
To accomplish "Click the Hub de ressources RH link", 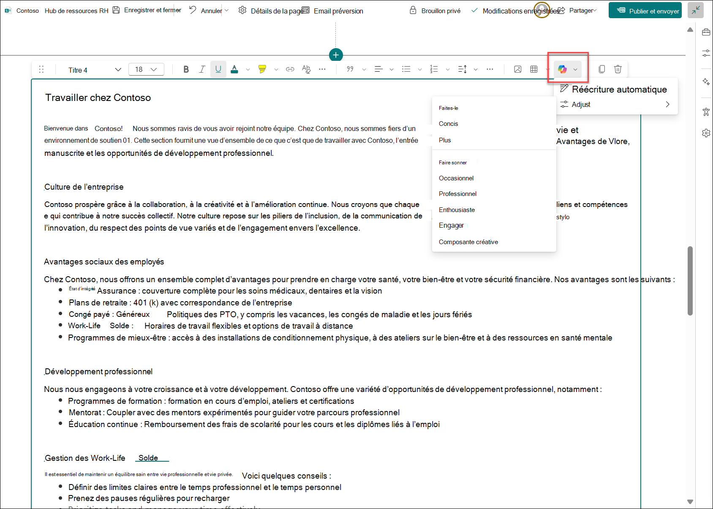I will [x=76, y=11].
